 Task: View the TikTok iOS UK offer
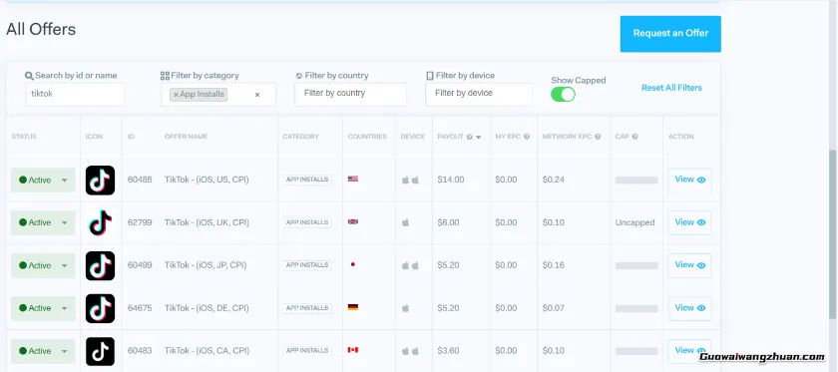tap(690, 222)
